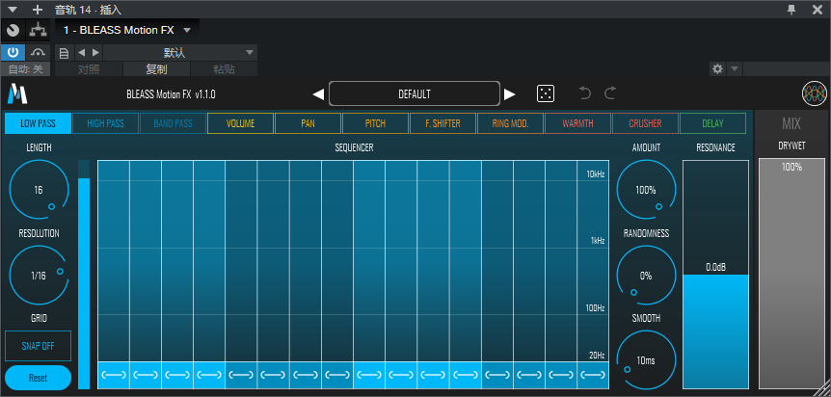The width and height of the screenshot is (831, 397).
Task: Click the AMOUNT knob showing 100%
Action: pyautogui.click(x=646, y=189)
